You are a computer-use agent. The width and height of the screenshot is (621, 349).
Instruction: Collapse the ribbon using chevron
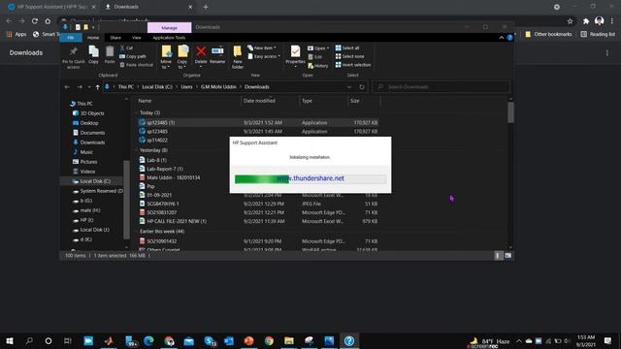[502, 38]
